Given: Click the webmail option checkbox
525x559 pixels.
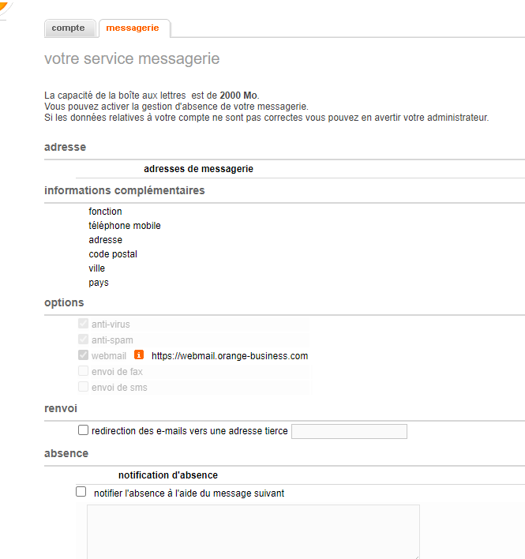Looking at the screenshot, I should click(84, 355).
